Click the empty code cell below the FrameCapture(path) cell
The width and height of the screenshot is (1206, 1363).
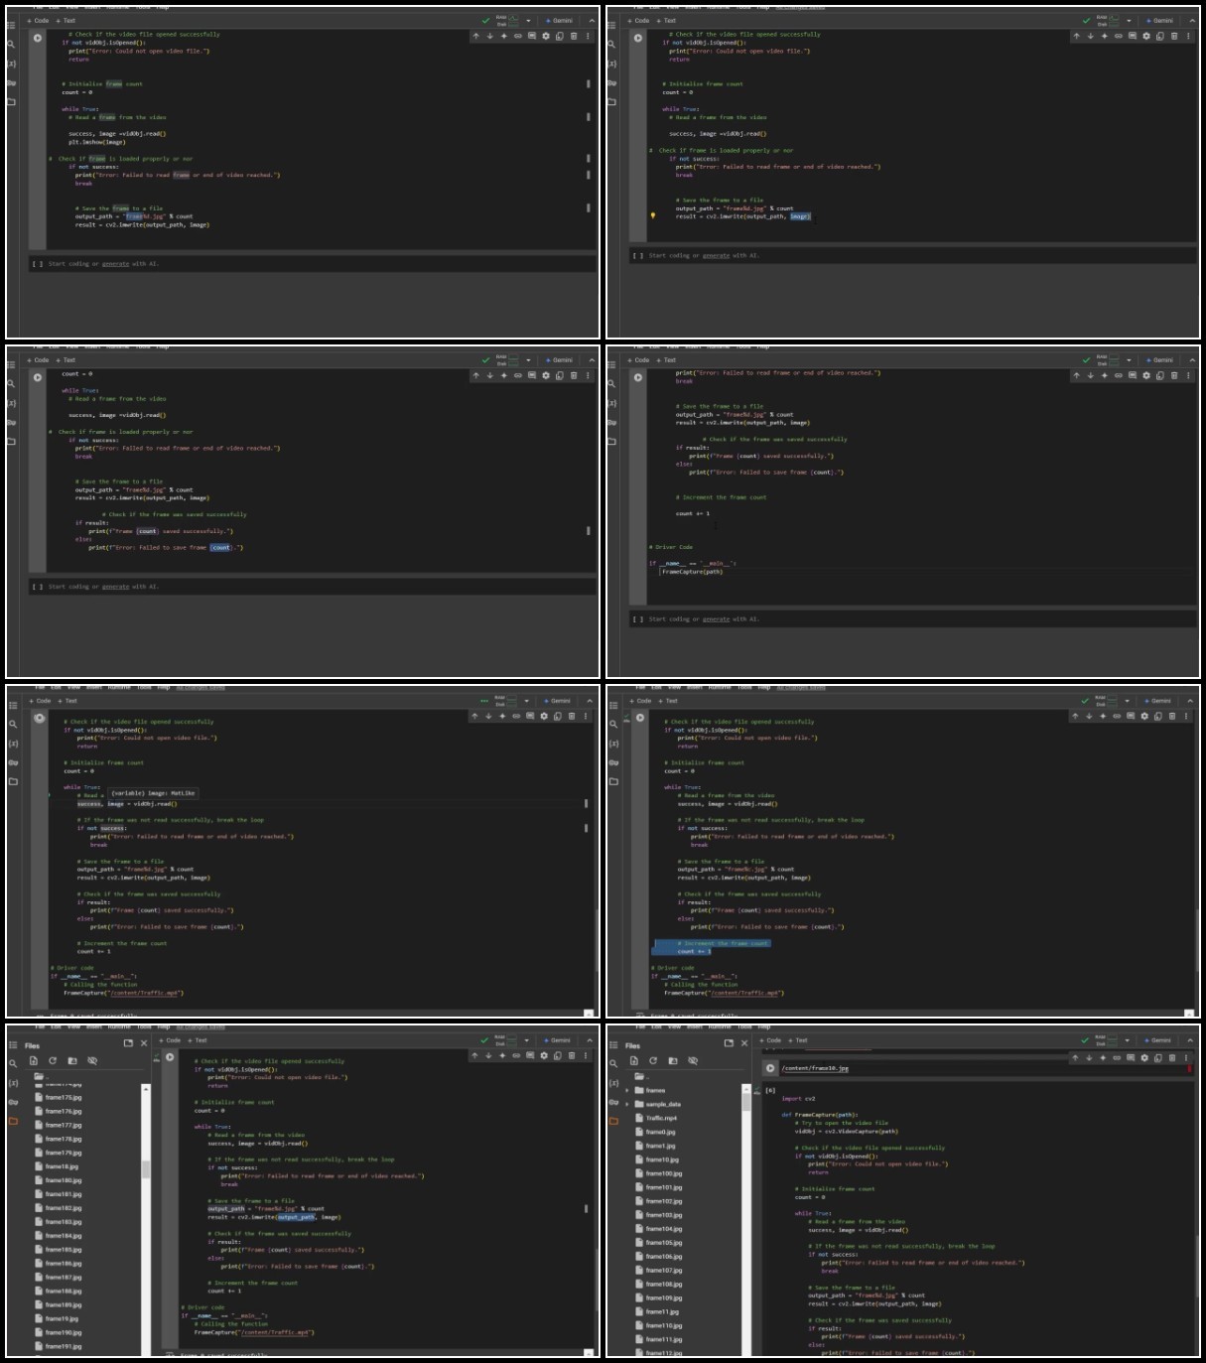(910, 618)
